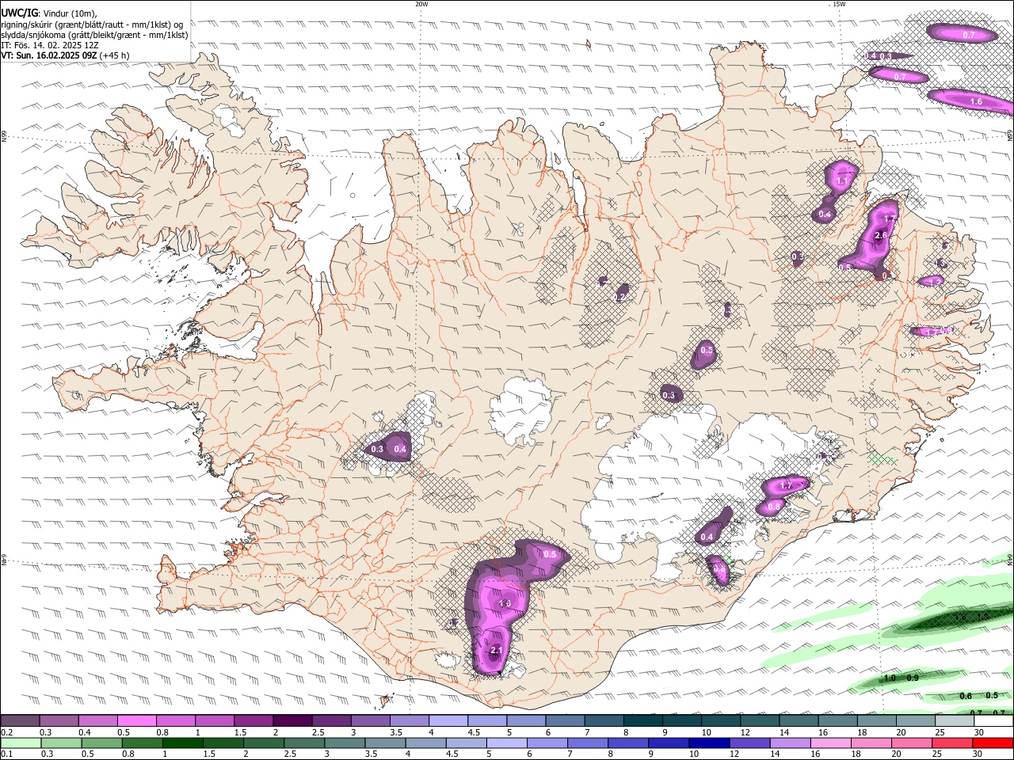Image resolution: width=1014 pixels, height=760 pixels.
Task: Click the 20W longitude label
Action: click(422, 4)
